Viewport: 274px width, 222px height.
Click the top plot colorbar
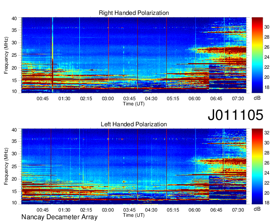257,55
